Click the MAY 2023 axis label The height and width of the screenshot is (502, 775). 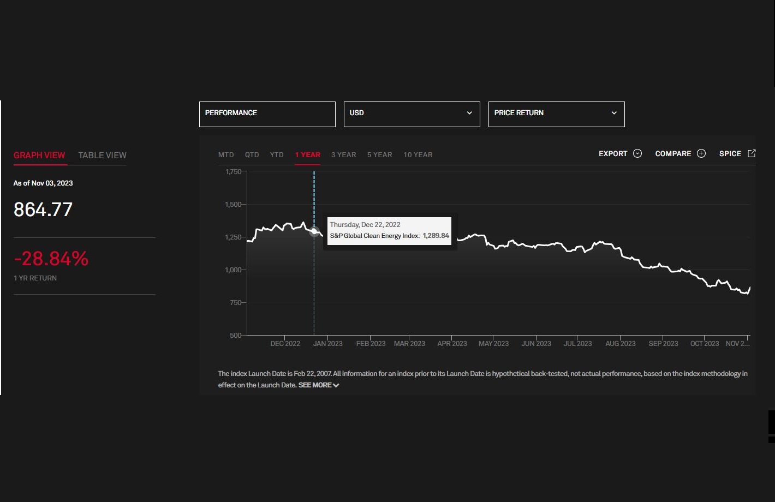494,344
